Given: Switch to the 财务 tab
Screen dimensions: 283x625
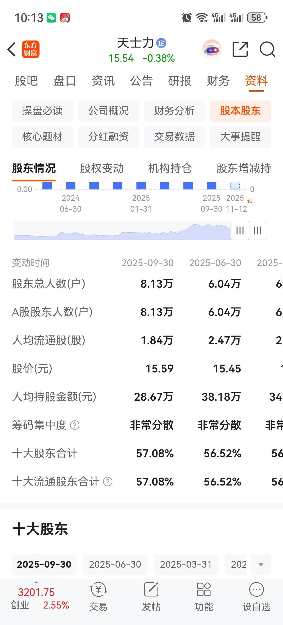Looking at the screenshot, I should click(x=218, y=81).
